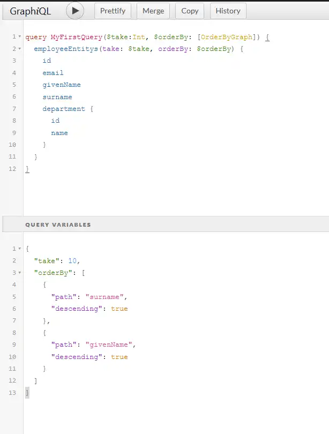Image resolution: width=329 pixels, height=434 pixels.
Task: Collapse the employeeEntitys block fold arrow
Action: pos(20,49)
